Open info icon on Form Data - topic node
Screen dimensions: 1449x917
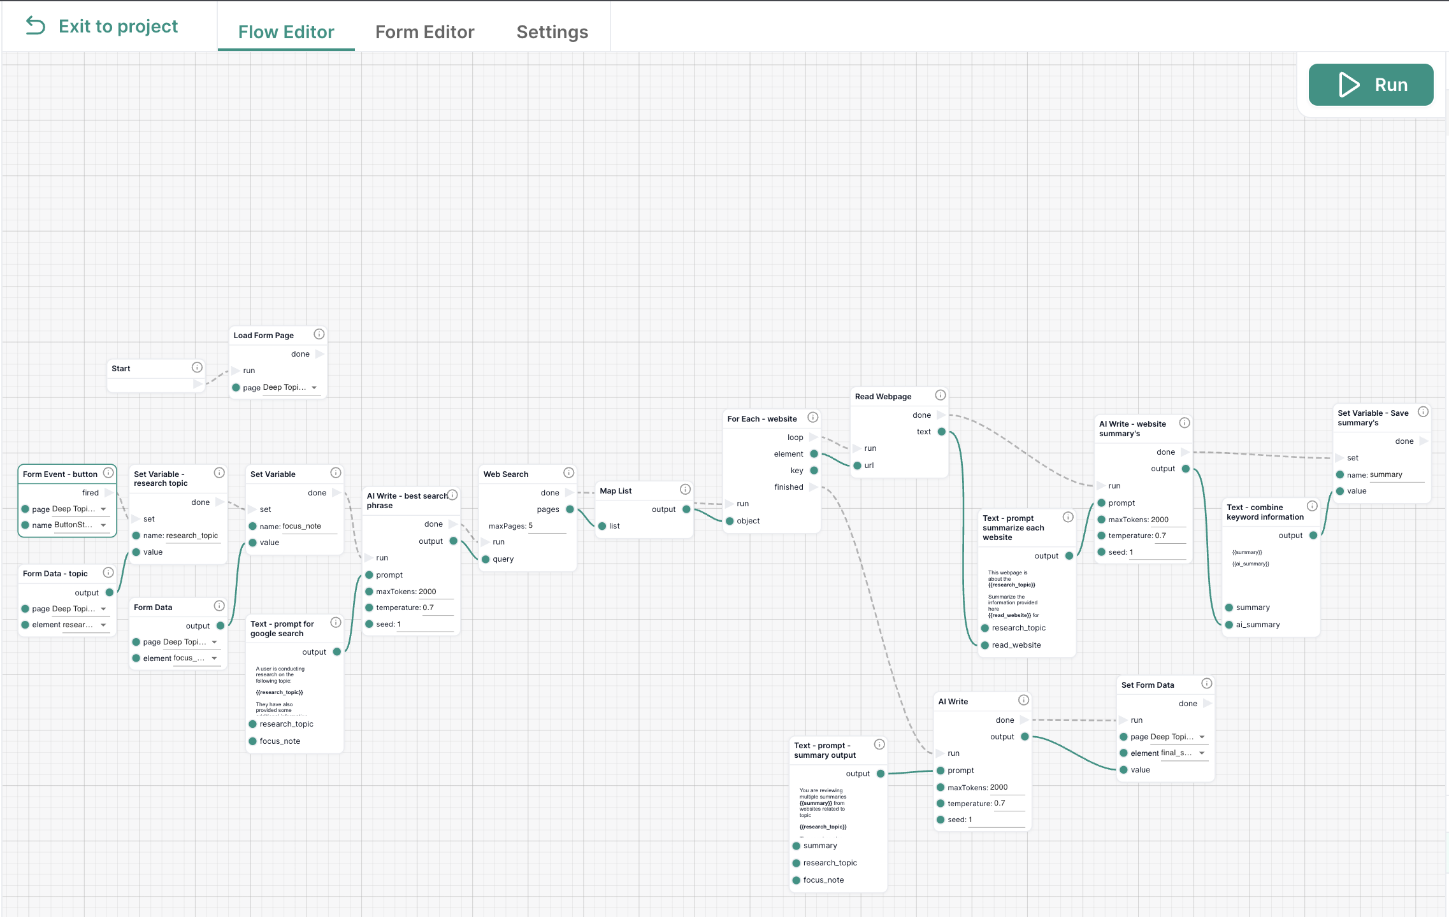coord(108,572)
